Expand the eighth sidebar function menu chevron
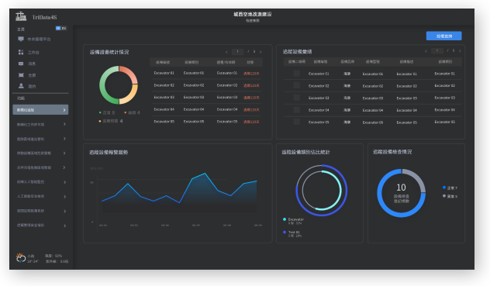 64,211
